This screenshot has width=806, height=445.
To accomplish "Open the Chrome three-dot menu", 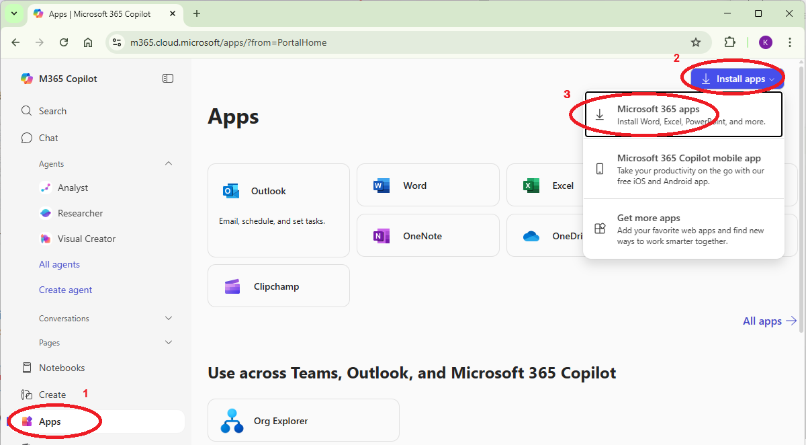I will 791,42.
